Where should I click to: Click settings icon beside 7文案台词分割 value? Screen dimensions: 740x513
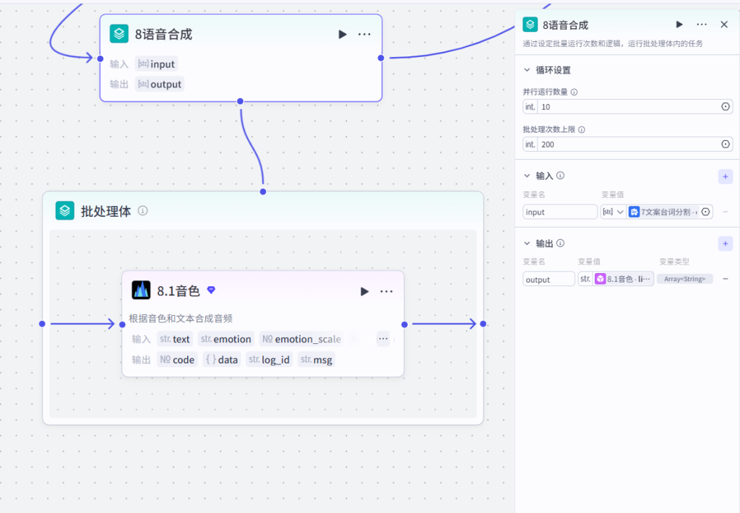pos(705,212)
